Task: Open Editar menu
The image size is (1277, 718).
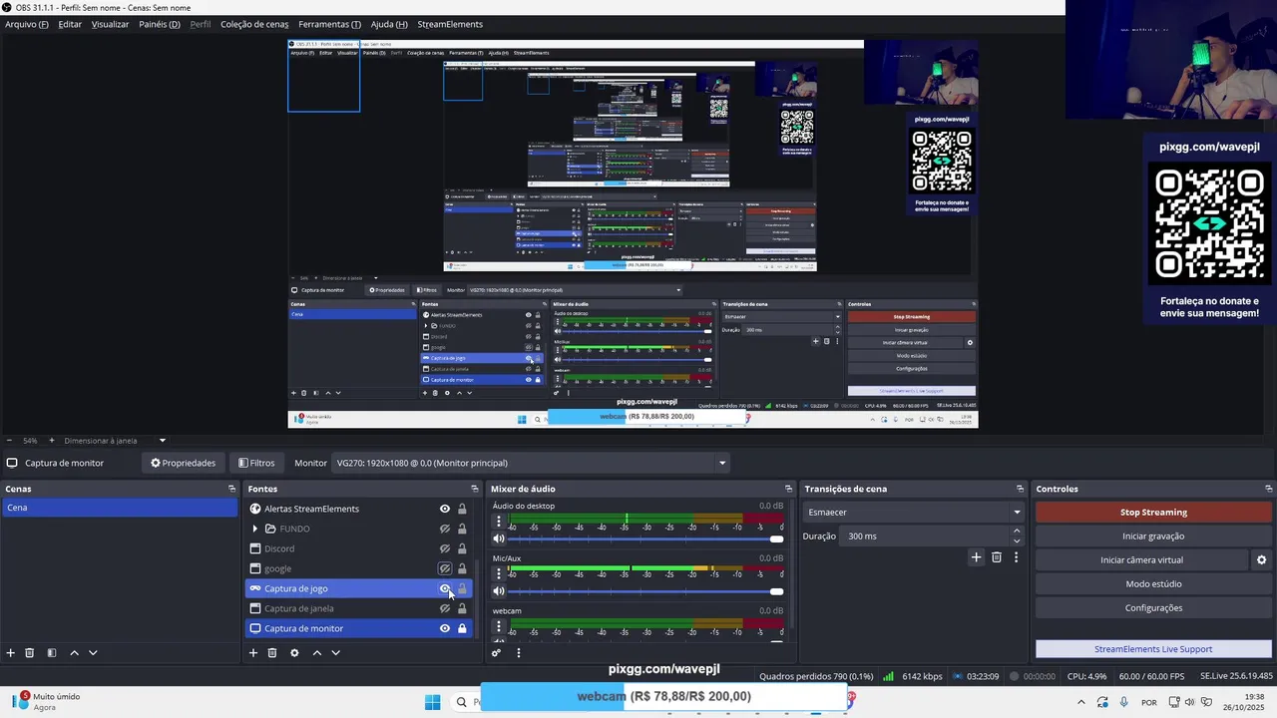Action: tap(70, 24)
